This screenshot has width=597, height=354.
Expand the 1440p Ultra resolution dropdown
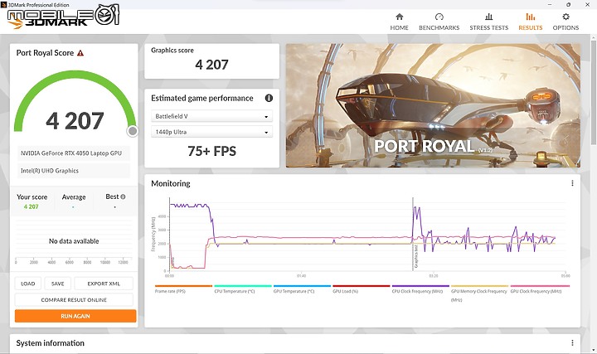tap(211, 132)
